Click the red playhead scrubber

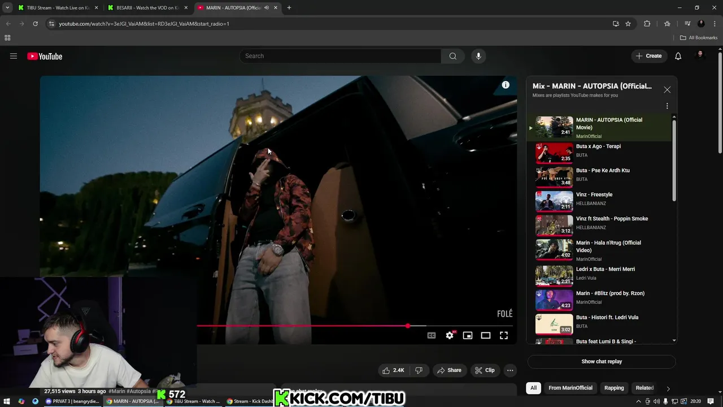click(408, 326)
